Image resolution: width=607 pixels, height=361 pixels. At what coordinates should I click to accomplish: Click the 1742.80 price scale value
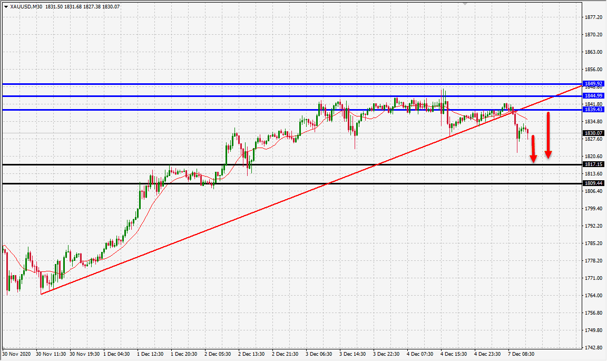tap(593, 347)
